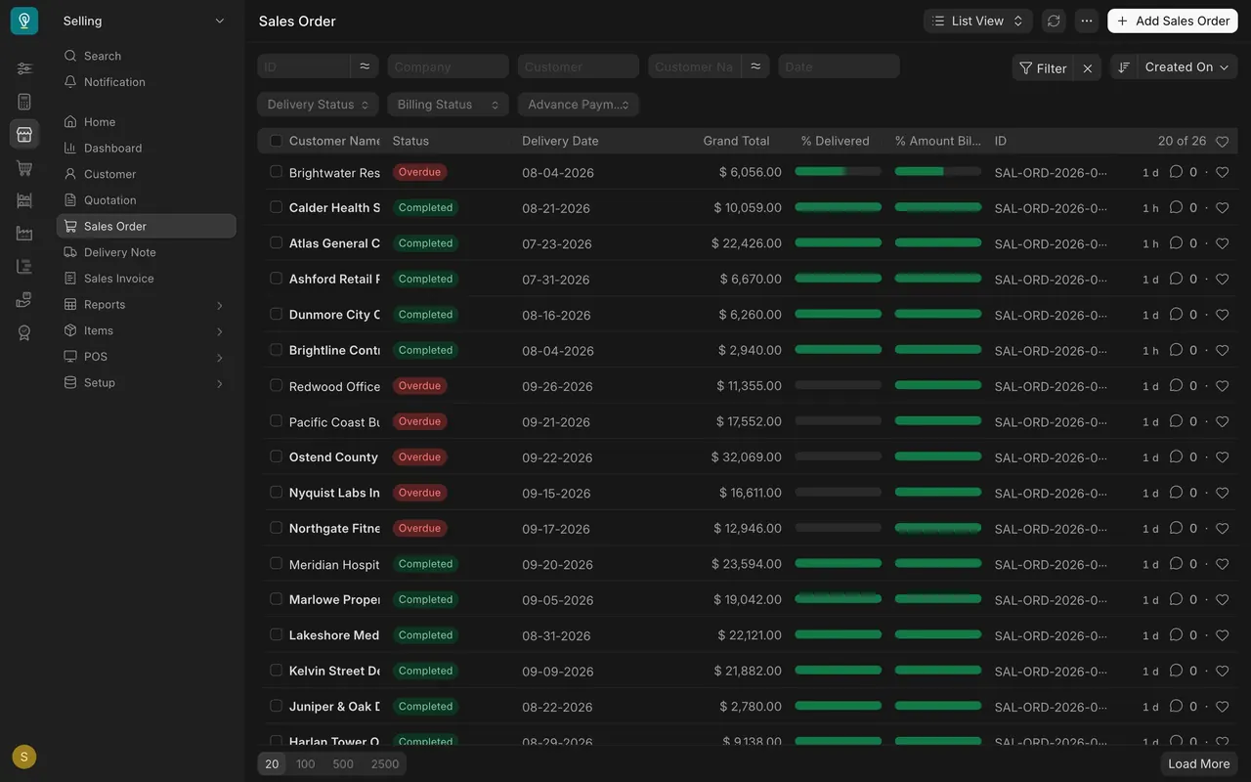
Task: Navigate to Dashboard in the sidebar
Action: click(147, 148)
